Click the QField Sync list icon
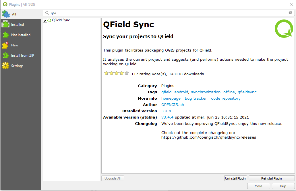Viewport: 296px width, 191px height. coord(49,20)
